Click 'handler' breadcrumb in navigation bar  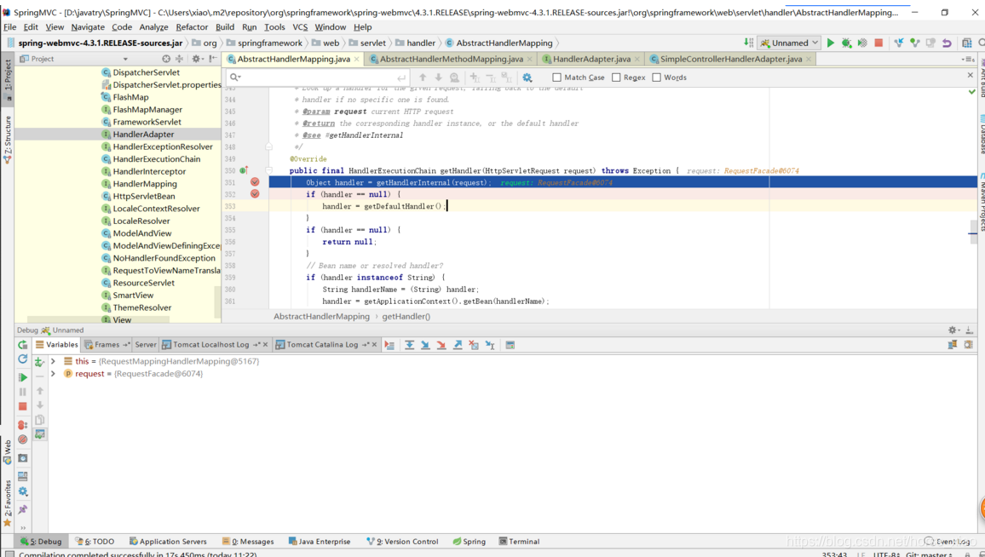(421, 43)
